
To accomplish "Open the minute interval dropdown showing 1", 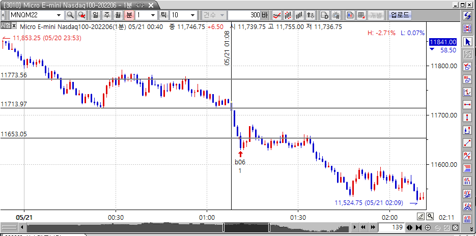I will coord(152,15).
